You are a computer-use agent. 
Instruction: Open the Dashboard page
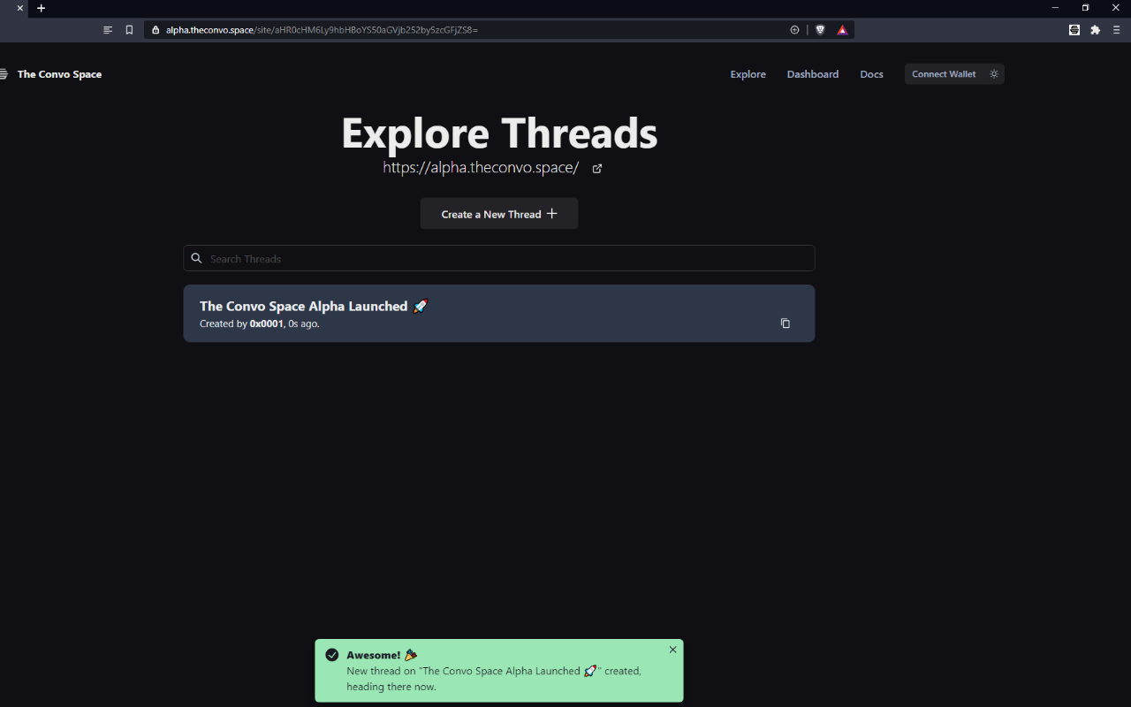tap(813, 74)
